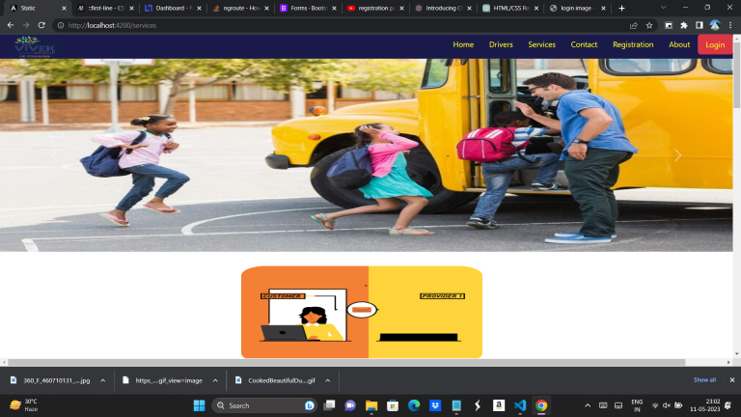Click the Windows Start button

click(200, 405)
